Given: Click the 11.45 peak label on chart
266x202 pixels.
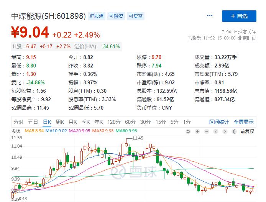Looking at the screenshot, I should tap(138, 138).
